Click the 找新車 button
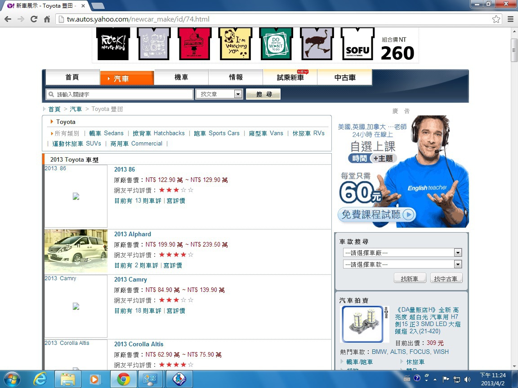The width and height of the screenshot is (518, 388). (410, 278)
